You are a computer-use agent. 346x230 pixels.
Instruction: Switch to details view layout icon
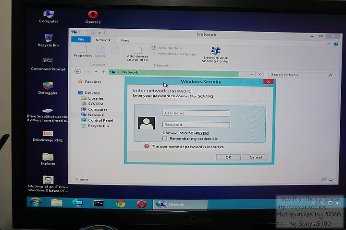324,180
